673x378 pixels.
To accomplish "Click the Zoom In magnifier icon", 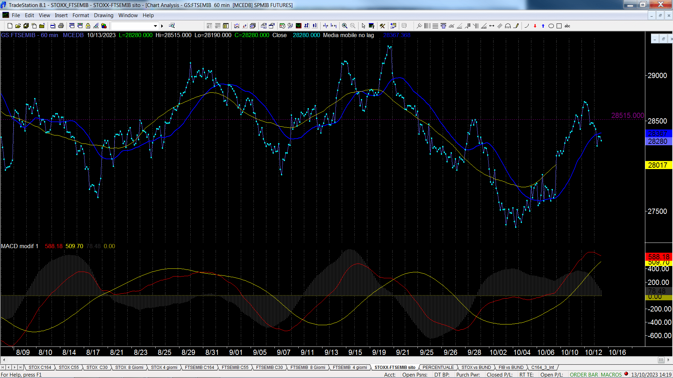I will pos(345,26).
